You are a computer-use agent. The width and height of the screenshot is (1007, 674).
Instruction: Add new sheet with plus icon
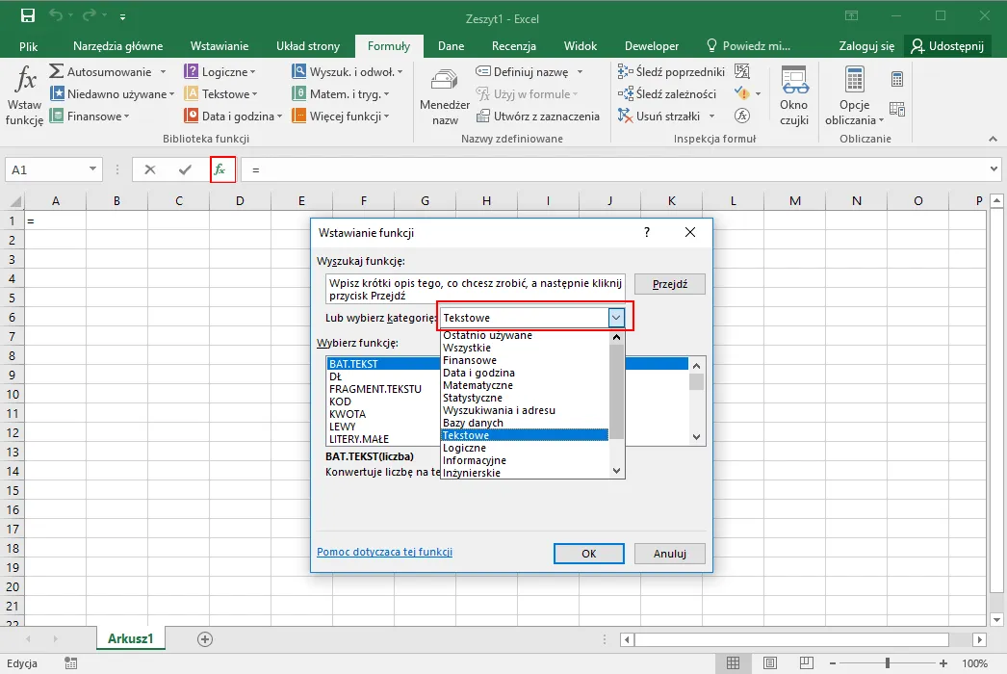pos(205,638)
